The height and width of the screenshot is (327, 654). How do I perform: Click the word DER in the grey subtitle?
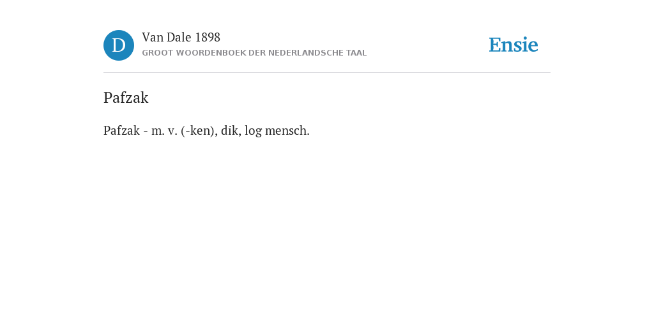pos(257,53)
